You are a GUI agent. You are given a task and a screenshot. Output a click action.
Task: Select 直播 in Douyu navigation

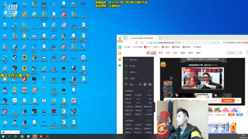[x=168, y=53]
